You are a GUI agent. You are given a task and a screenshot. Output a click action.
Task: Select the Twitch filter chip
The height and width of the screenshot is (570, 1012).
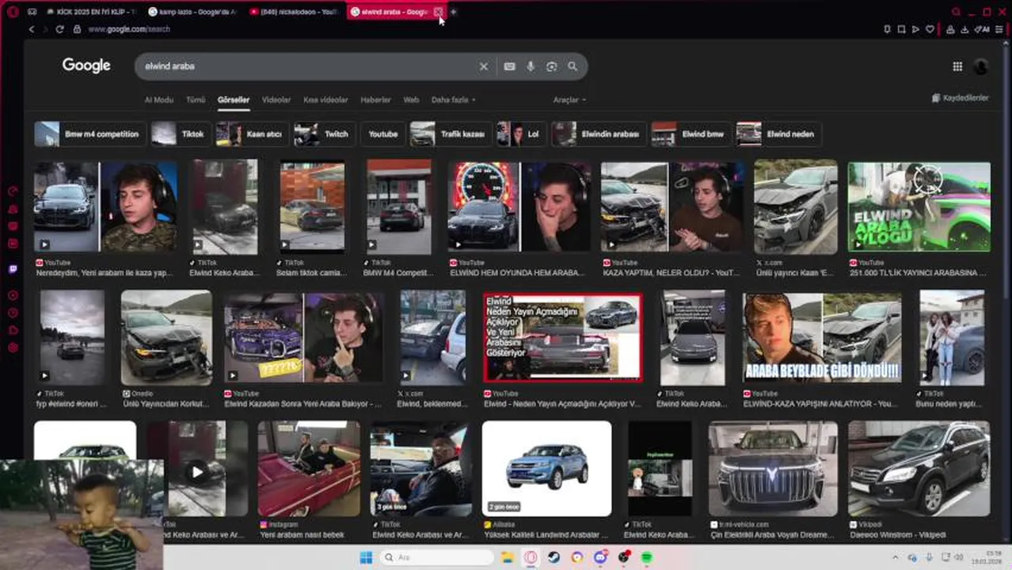pos(324,134)
